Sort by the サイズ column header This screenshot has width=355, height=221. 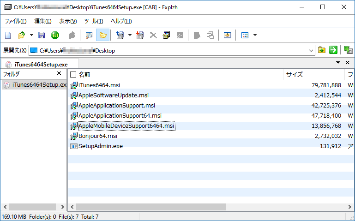(x=295, y=74)
